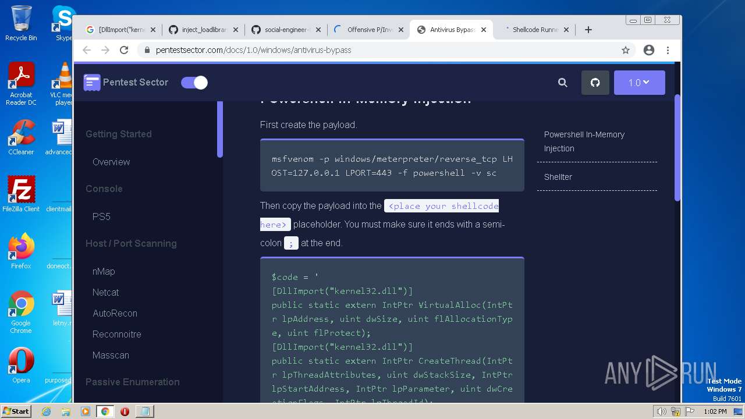Reload the current page
This screenshot has width=745, height=419.
(x=124, y=50)
